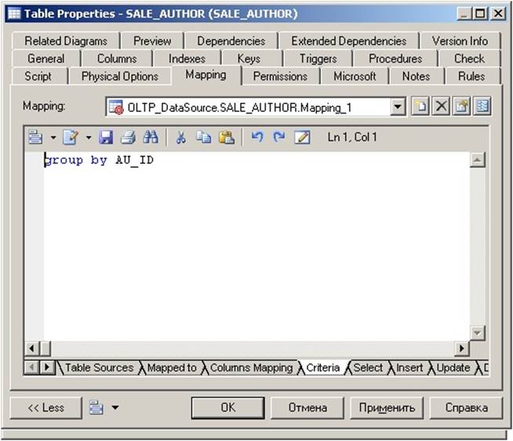
Task: Switch to Notes tab
Action: click(x=417, y=76)
